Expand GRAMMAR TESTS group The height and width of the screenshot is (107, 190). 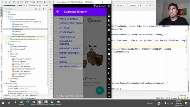tap(68, 67)
